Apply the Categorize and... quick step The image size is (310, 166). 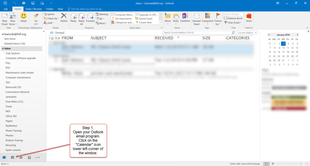point(123,22)
